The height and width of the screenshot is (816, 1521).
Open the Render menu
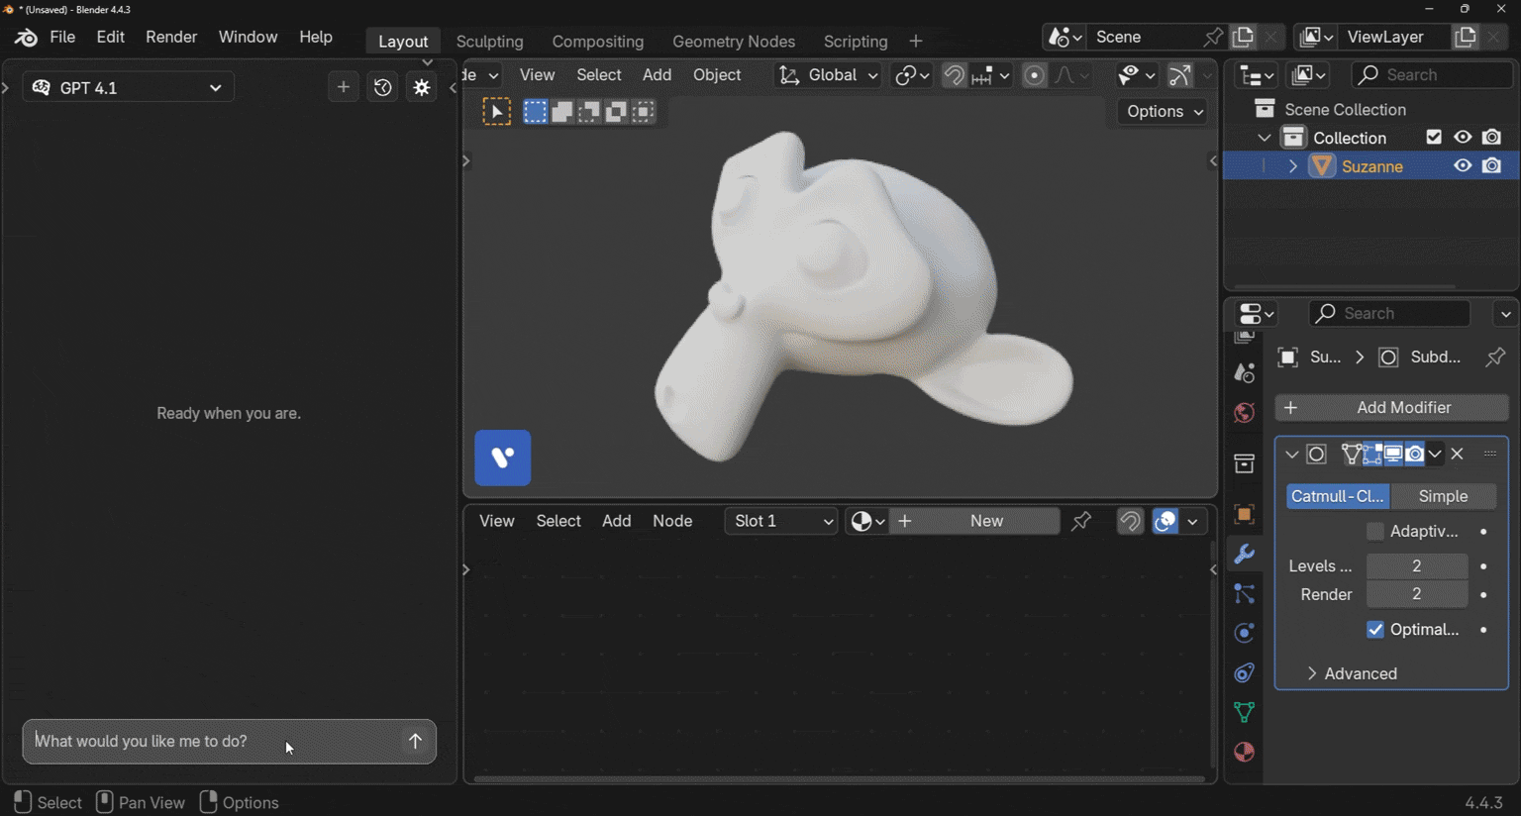(171, 37)
